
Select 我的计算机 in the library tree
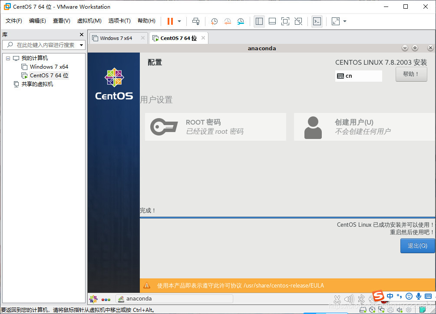click(34, 58)
